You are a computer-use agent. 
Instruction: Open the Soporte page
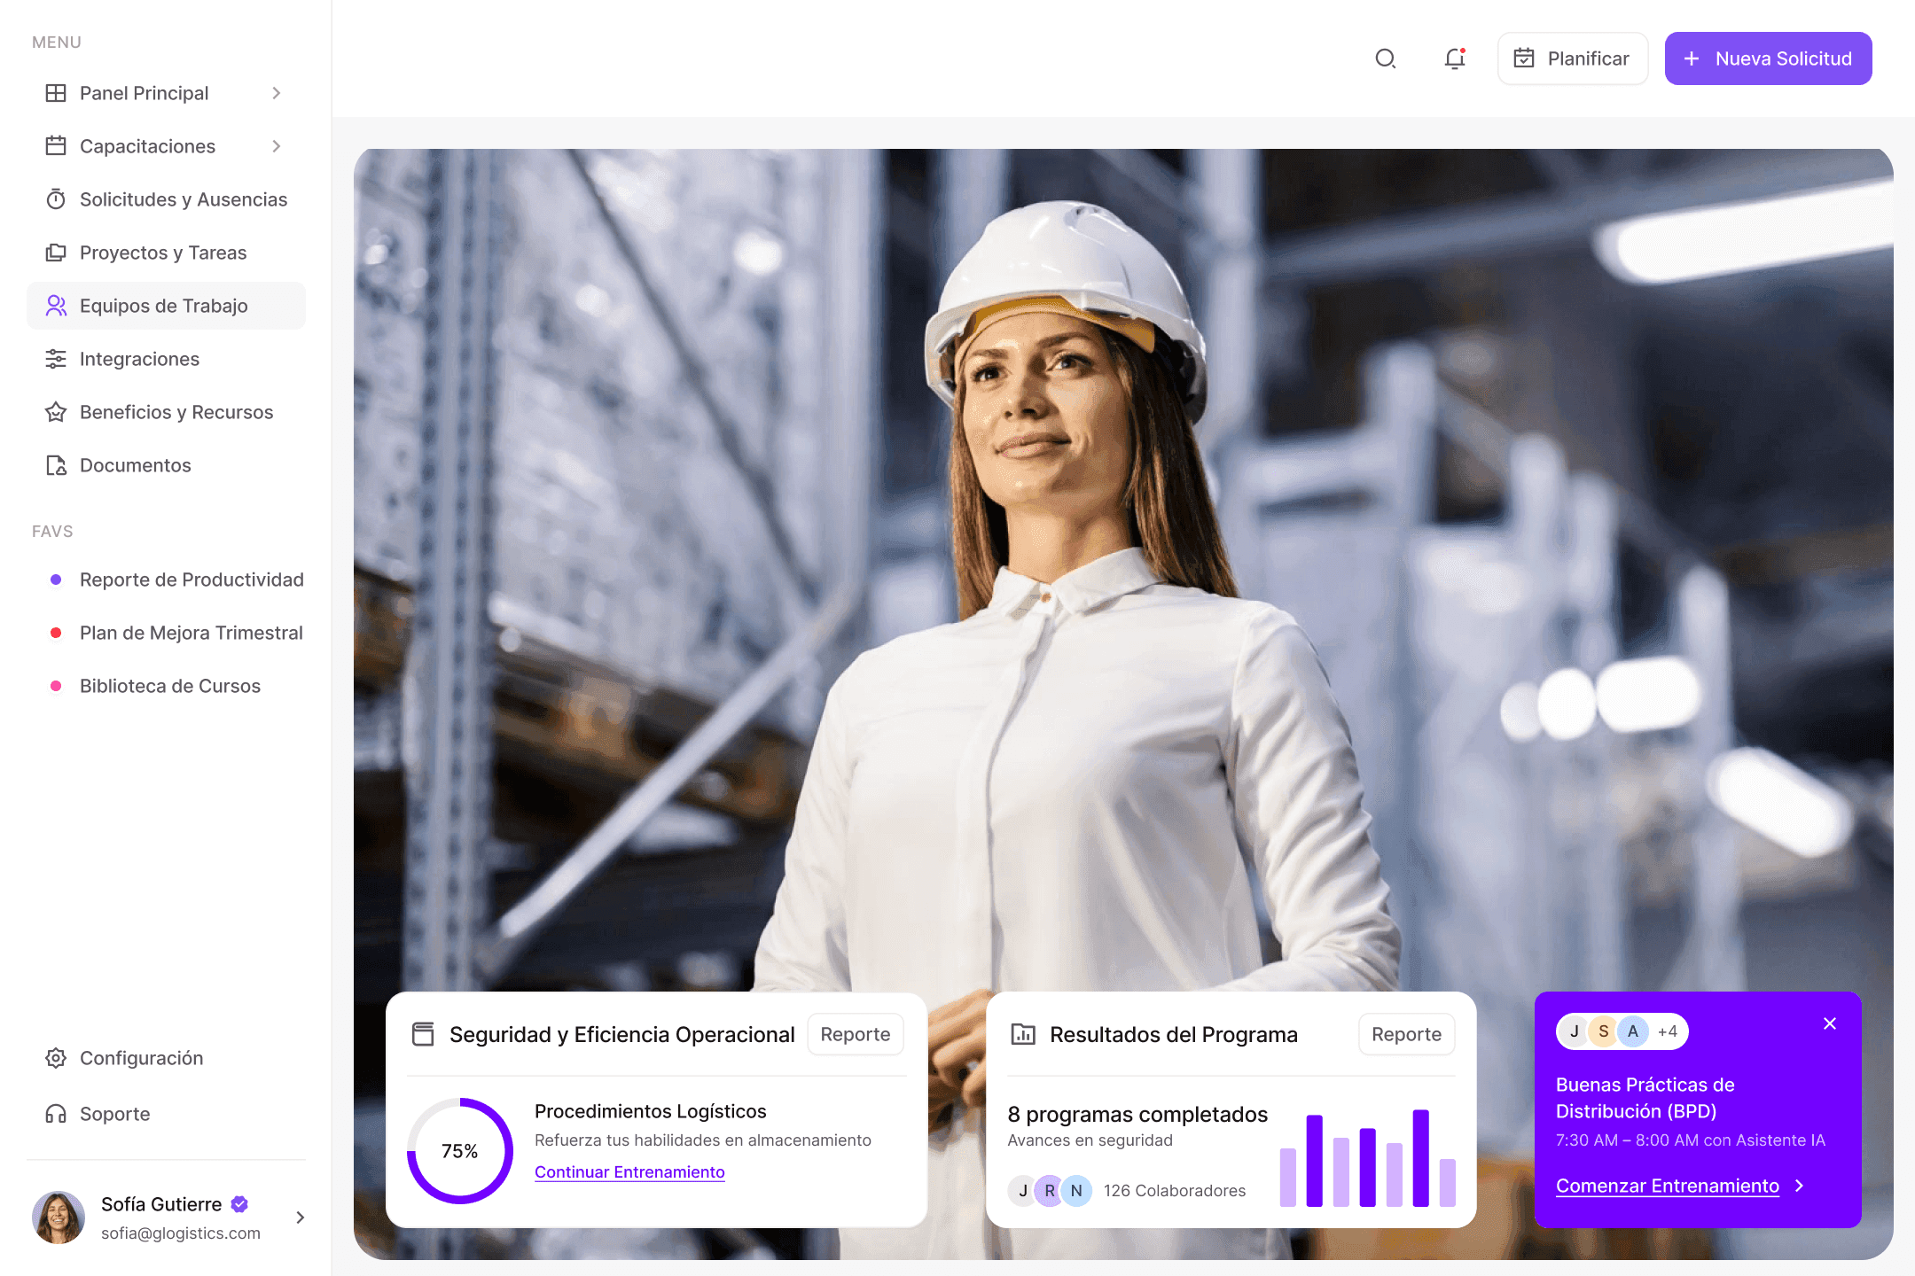(166, 1114)
